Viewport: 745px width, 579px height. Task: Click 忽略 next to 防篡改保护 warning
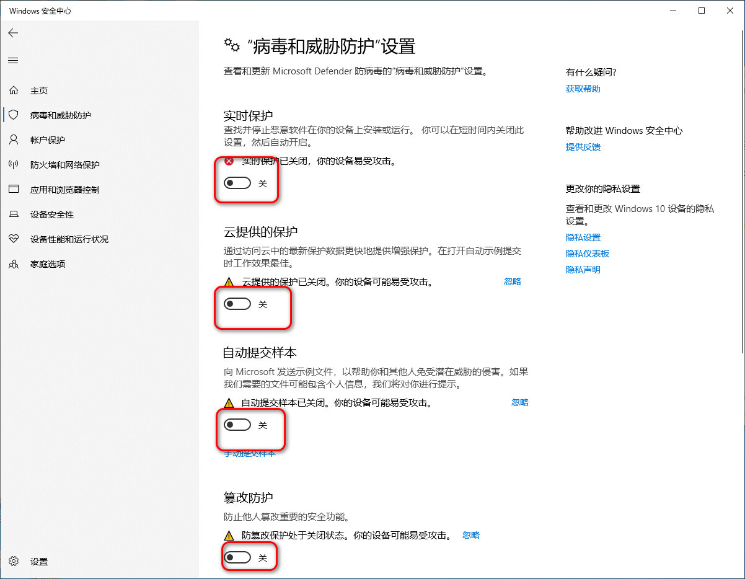[471, 535]
